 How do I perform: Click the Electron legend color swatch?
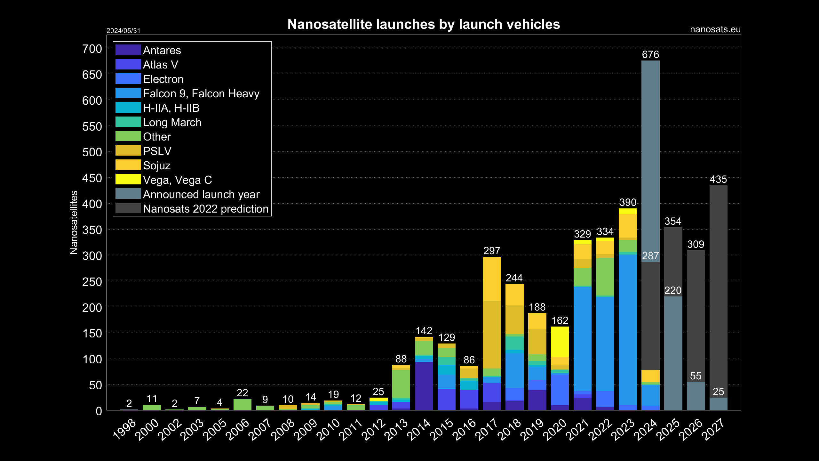(x=128, y=79)
